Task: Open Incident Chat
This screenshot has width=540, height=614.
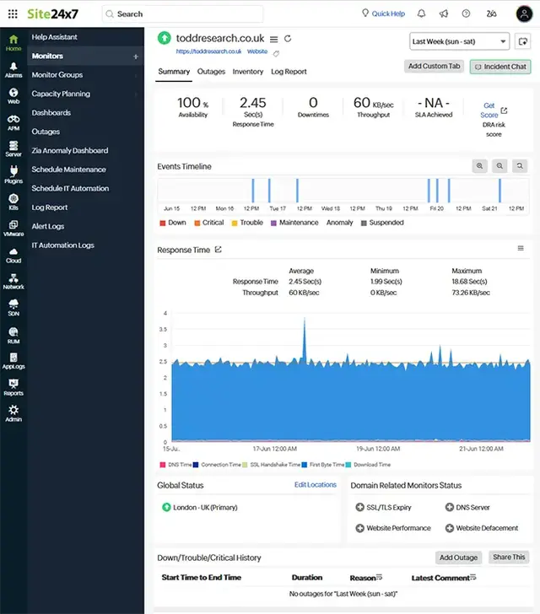Action: click(x=500, y=67)
